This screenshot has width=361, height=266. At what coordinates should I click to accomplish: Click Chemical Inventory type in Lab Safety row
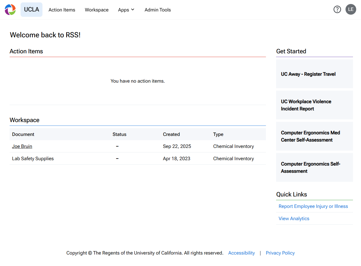coord(234,159)
